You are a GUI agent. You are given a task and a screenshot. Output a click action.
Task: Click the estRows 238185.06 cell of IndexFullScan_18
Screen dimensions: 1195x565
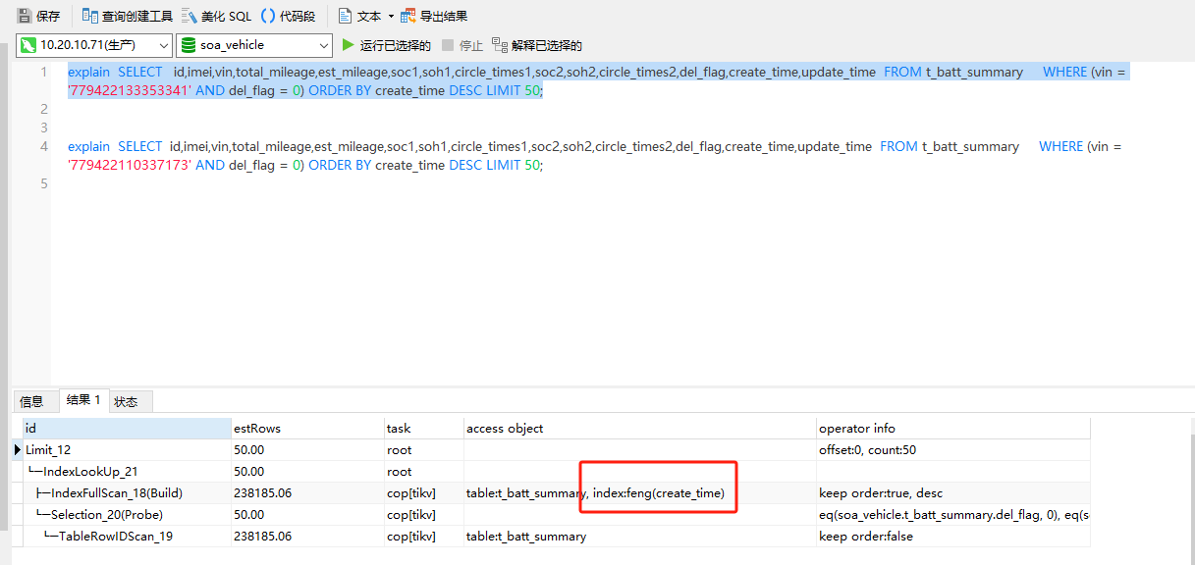point(307,493)
